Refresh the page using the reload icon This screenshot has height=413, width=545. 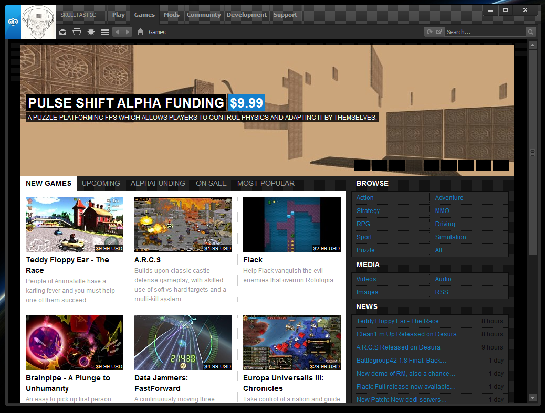tap(429, 32)
